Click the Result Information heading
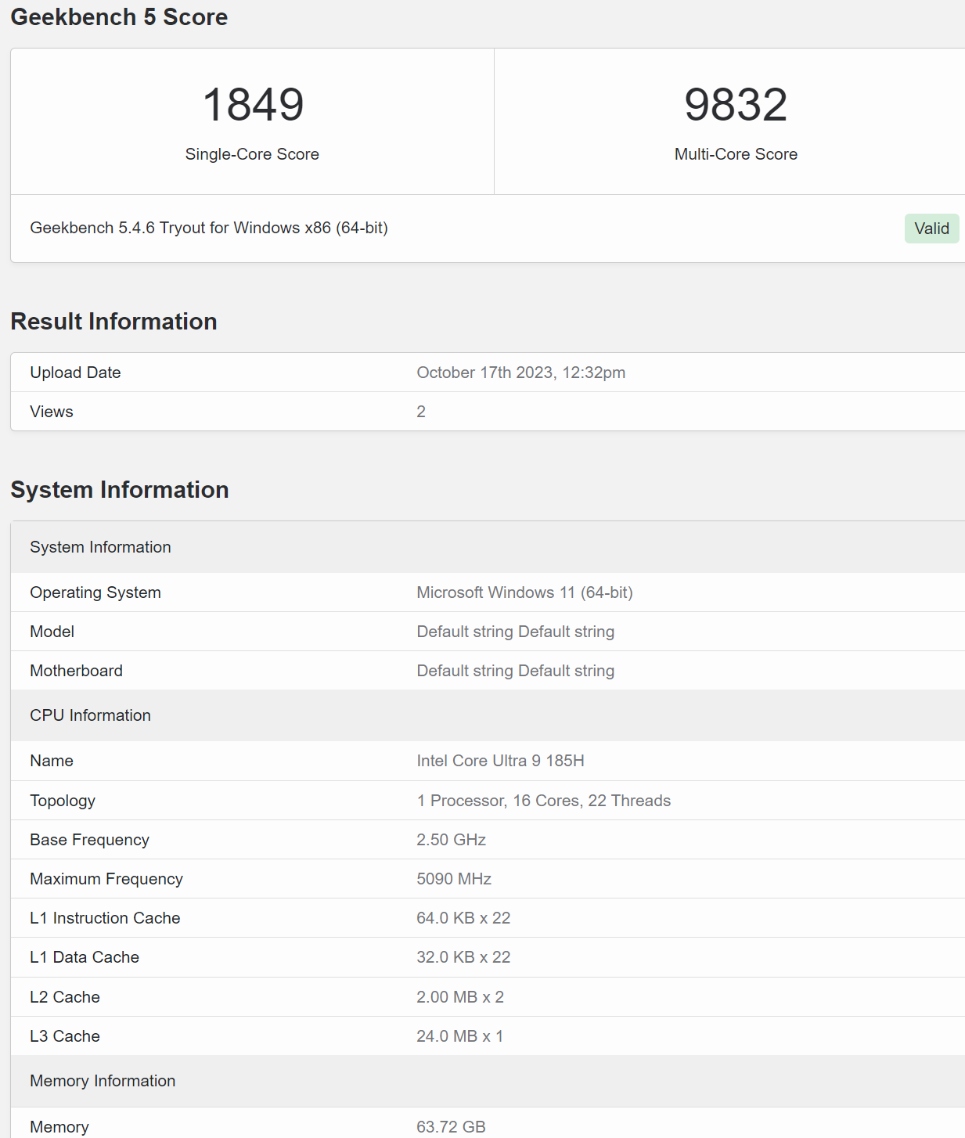The height and width of the screenshot is (1138, 965). pyautogui.click(x=113, y=322)
